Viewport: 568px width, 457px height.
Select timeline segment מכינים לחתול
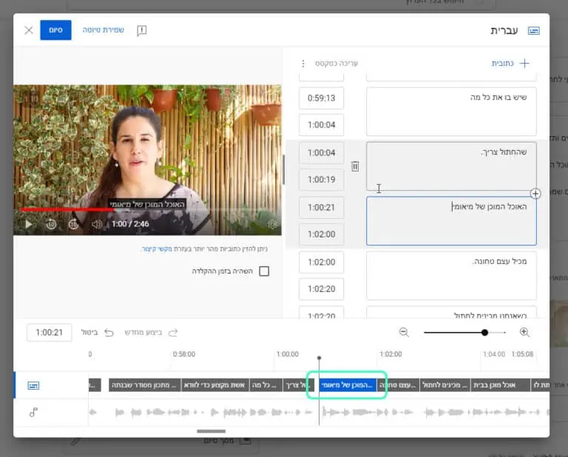444,385
